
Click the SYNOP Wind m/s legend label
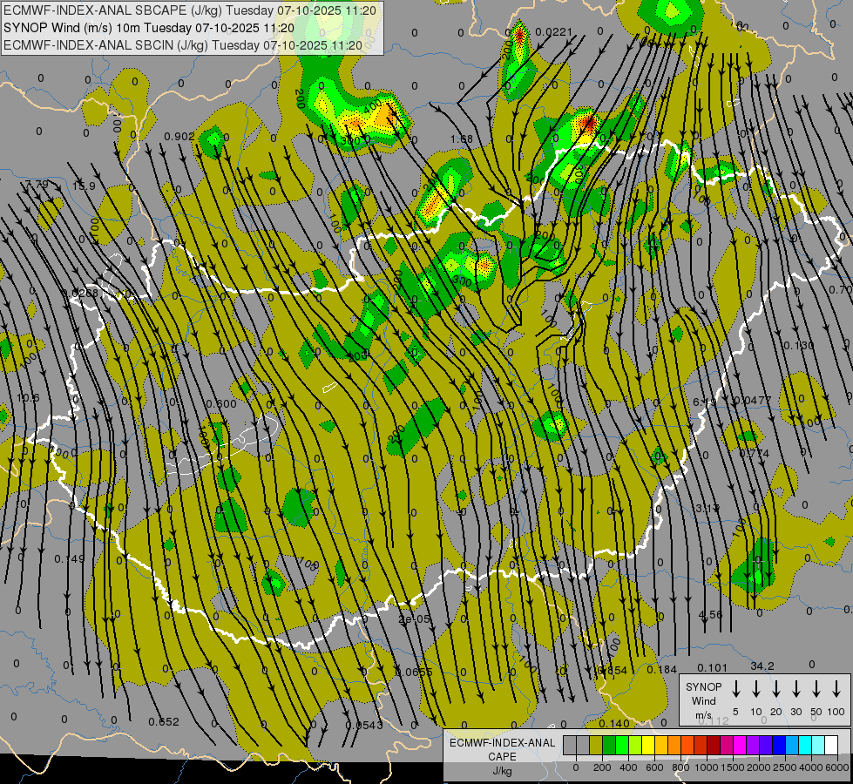point(703,700)
